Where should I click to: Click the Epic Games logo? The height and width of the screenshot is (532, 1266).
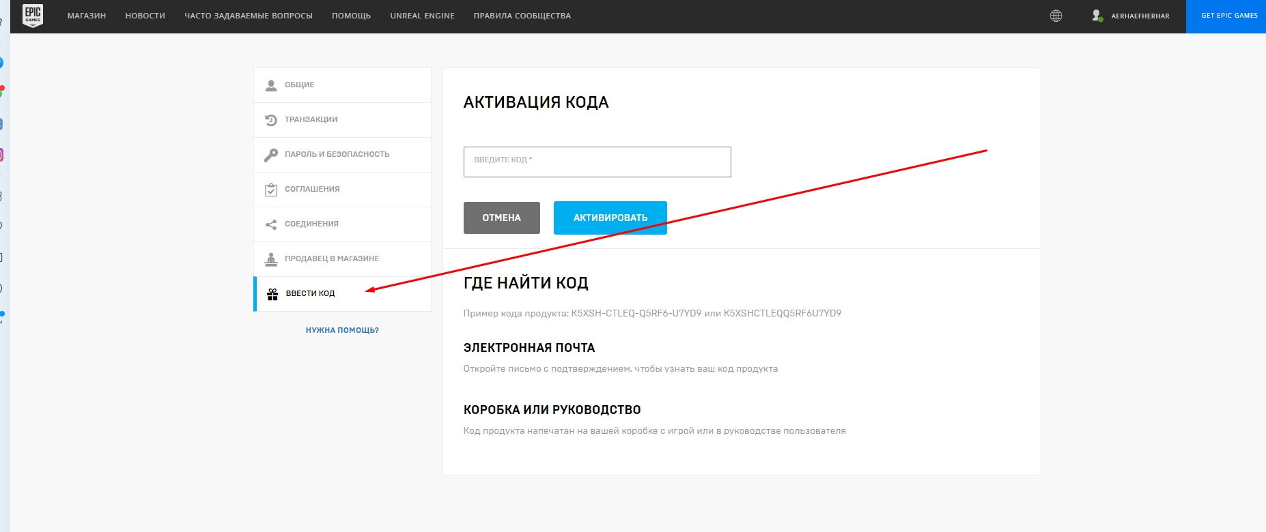click(x=33, y=15)
